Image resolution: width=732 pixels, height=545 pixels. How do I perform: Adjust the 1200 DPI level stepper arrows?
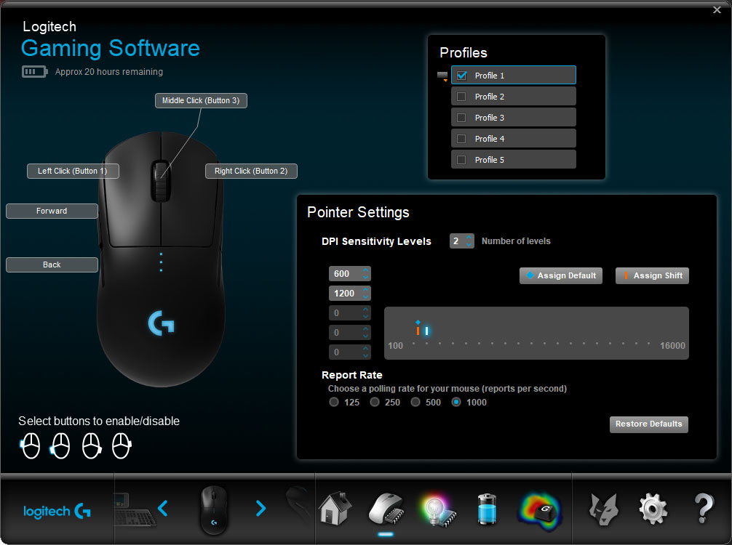(365, 294)
